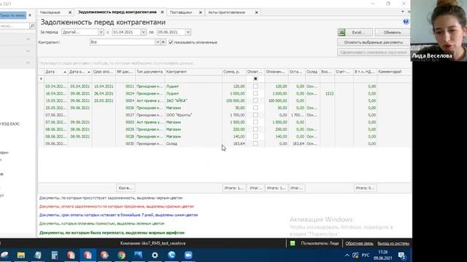
Task: Sort by the Дата о... column header
Action: coord(80,72)
